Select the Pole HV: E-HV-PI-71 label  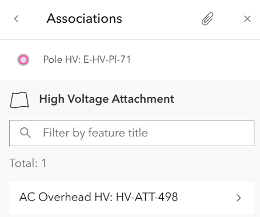(x=87, y=59)
